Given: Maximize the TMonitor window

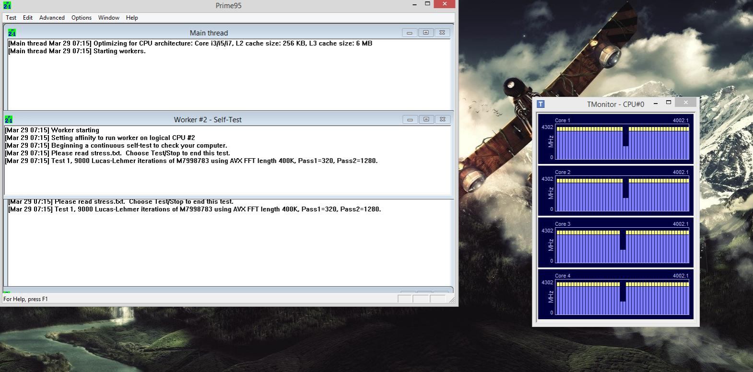Looking at the screenshot, I should pos(669,103).
